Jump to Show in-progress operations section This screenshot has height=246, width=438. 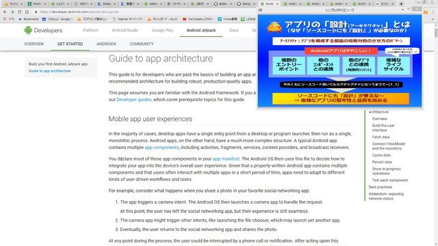tap(386, 171)
